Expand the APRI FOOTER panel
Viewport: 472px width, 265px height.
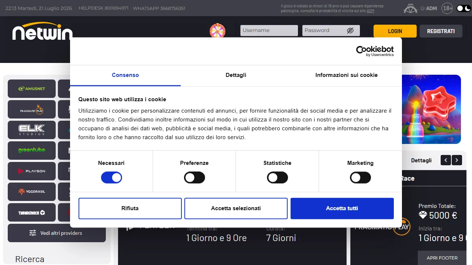(442, 258)
